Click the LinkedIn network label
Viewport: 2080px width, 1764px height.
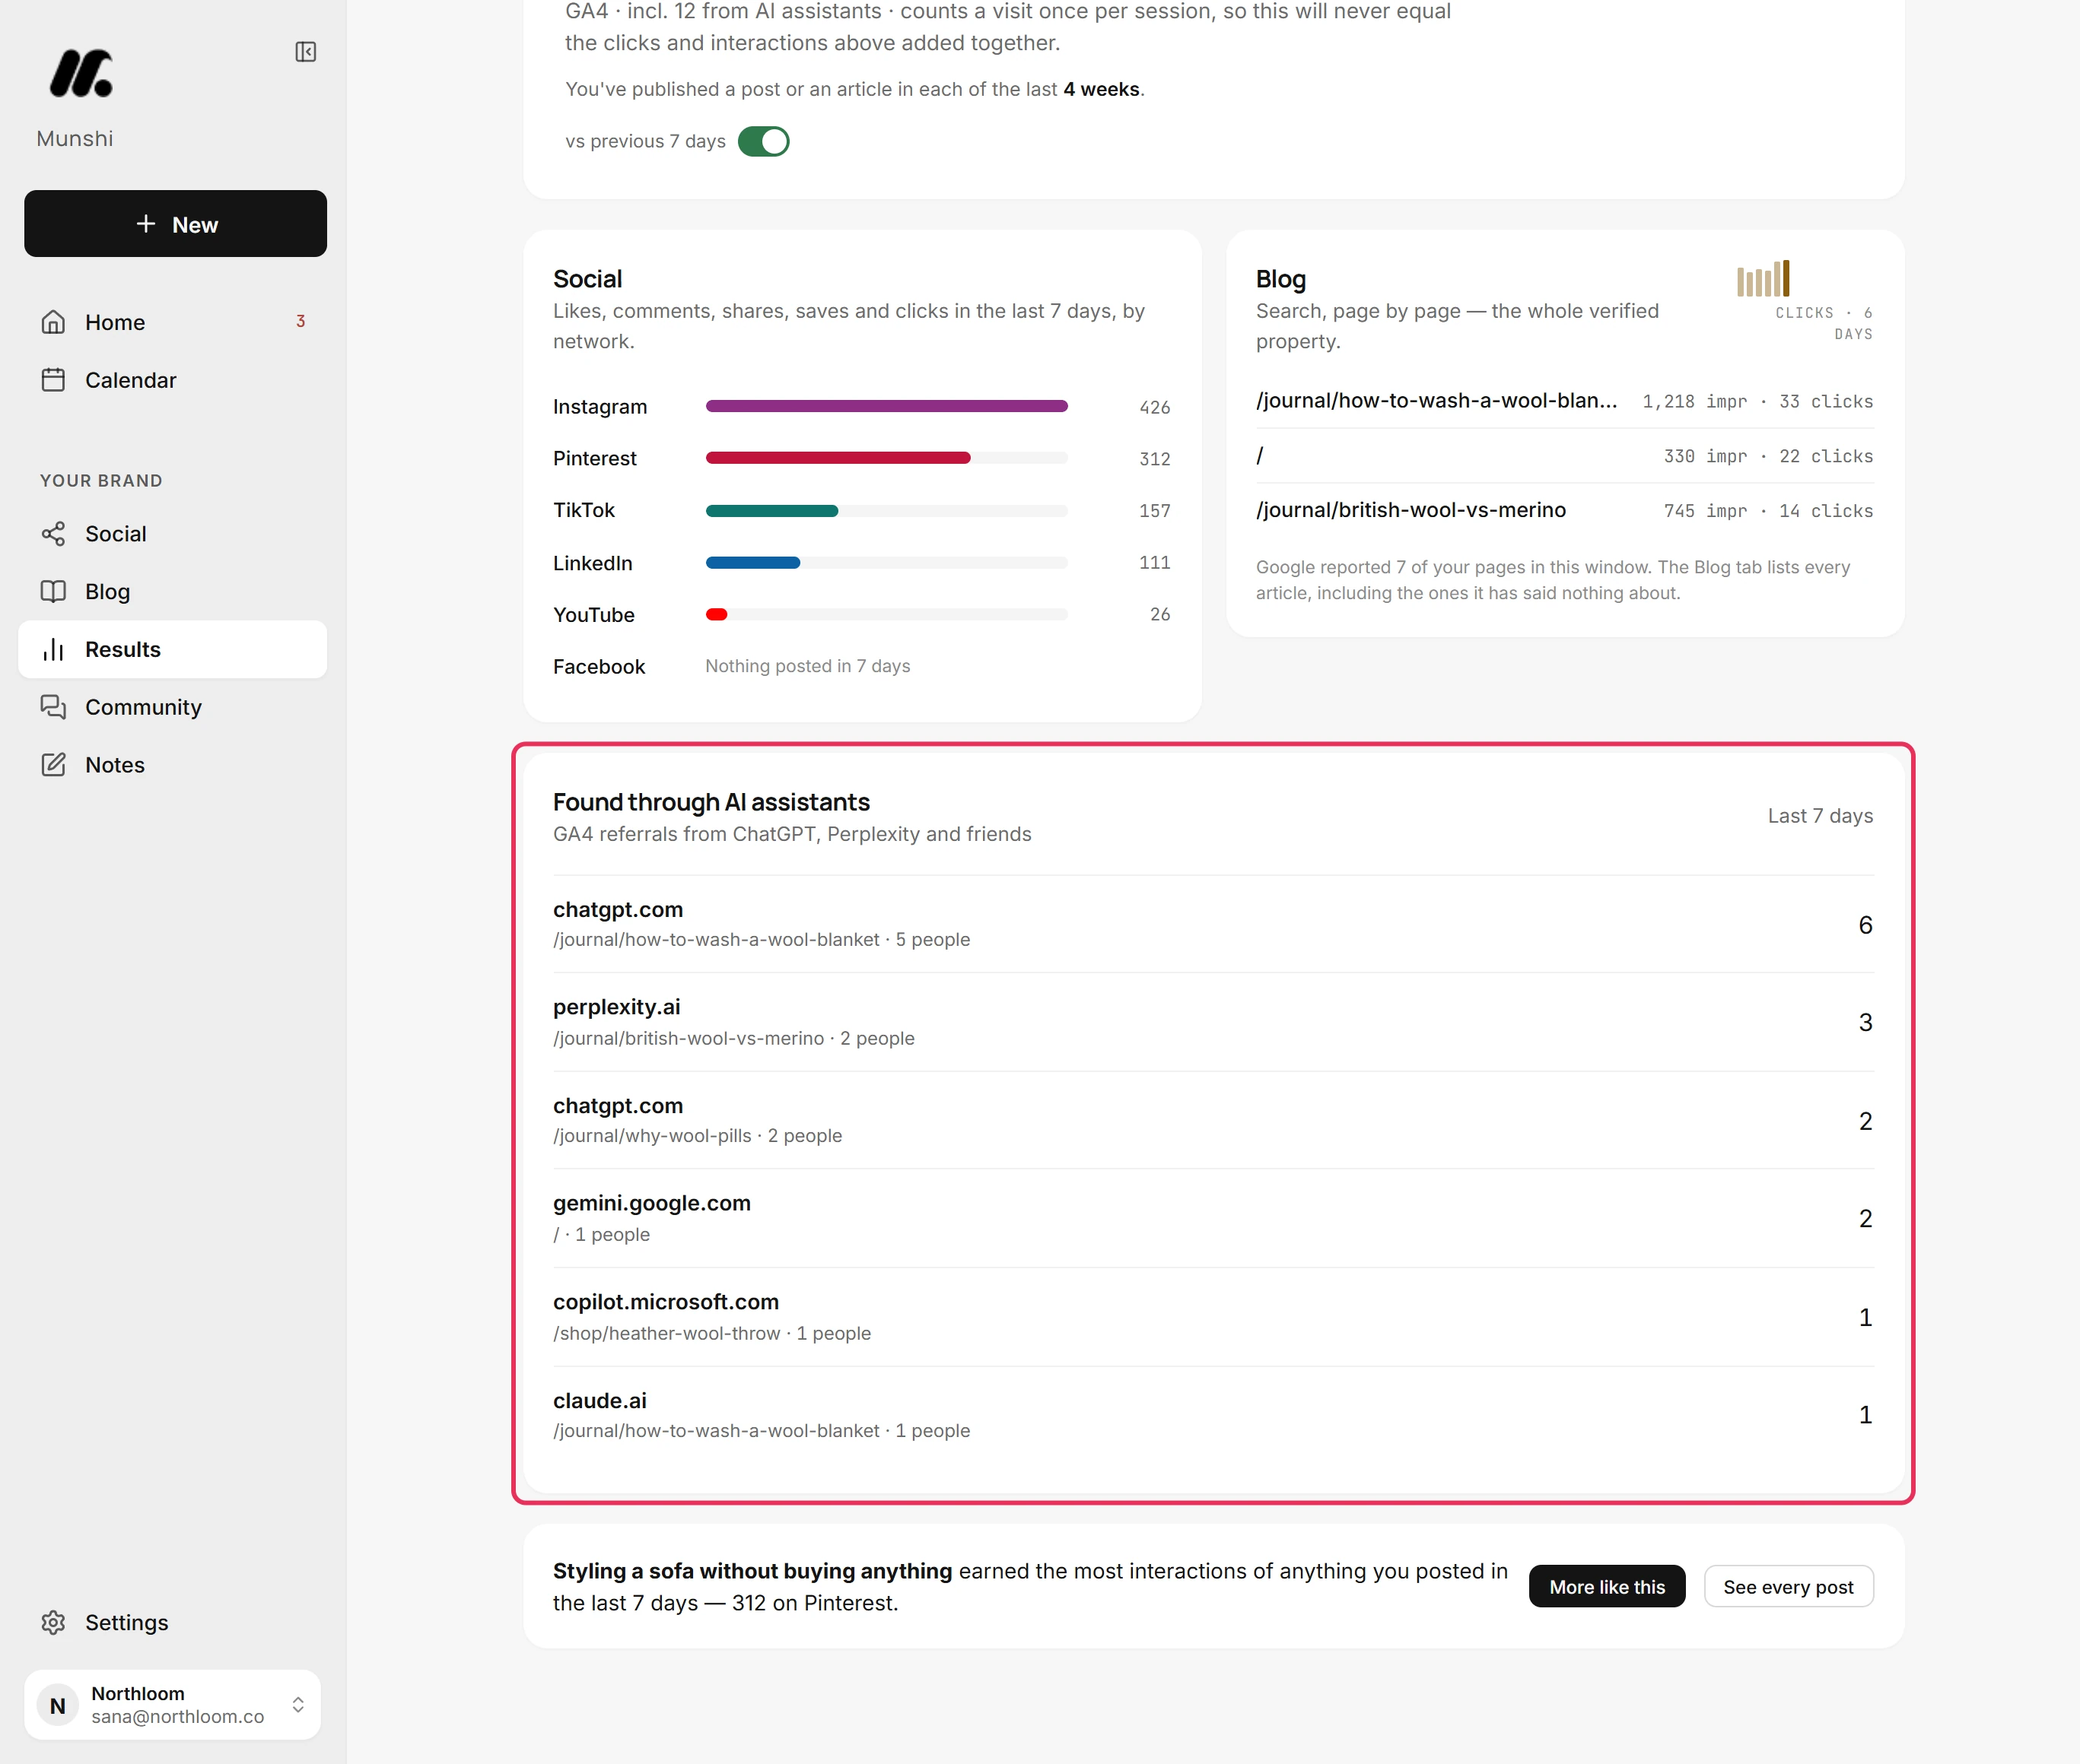(x=593, y=563)
